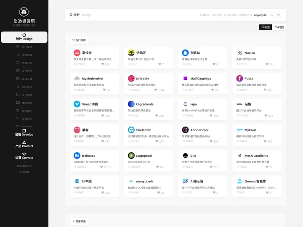Click the Vimeo blue v logo
This screenshot has width=303, height=227.
pos(77,104)
